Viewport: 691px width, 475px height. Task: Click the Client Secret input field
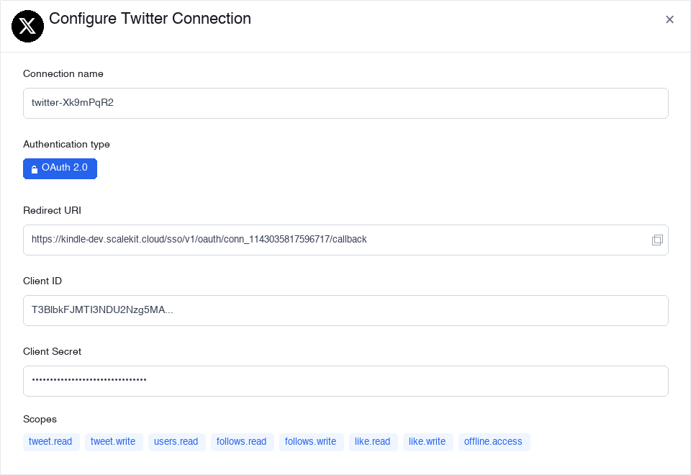[x=345, y=381]
